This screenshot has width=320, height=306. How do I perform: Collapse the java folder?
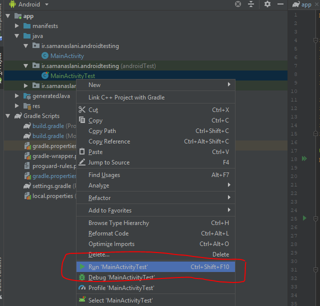(x=17, y=36)
